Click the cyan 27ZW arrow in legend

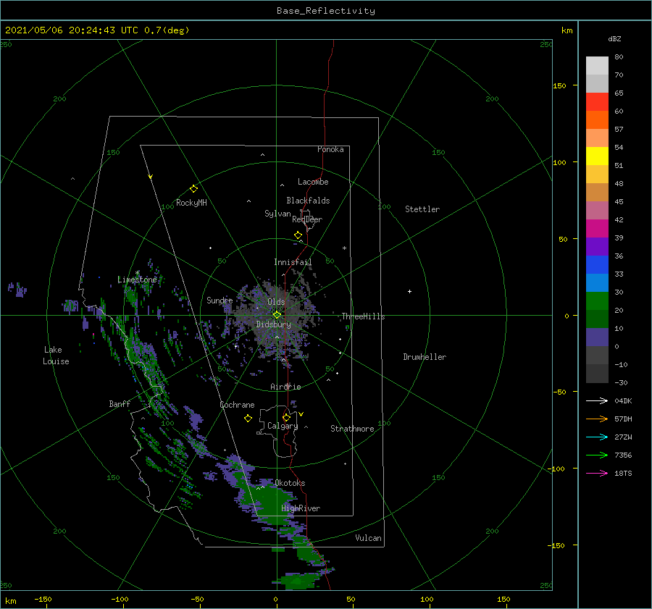(x=597, y=437)
